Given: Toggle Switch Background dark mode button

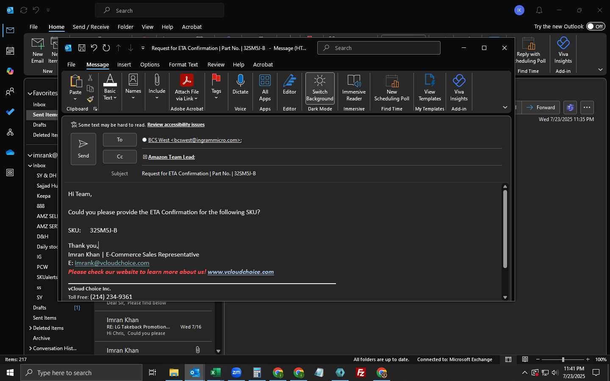Looking at the screenshot, I should [x=320, y=88].
